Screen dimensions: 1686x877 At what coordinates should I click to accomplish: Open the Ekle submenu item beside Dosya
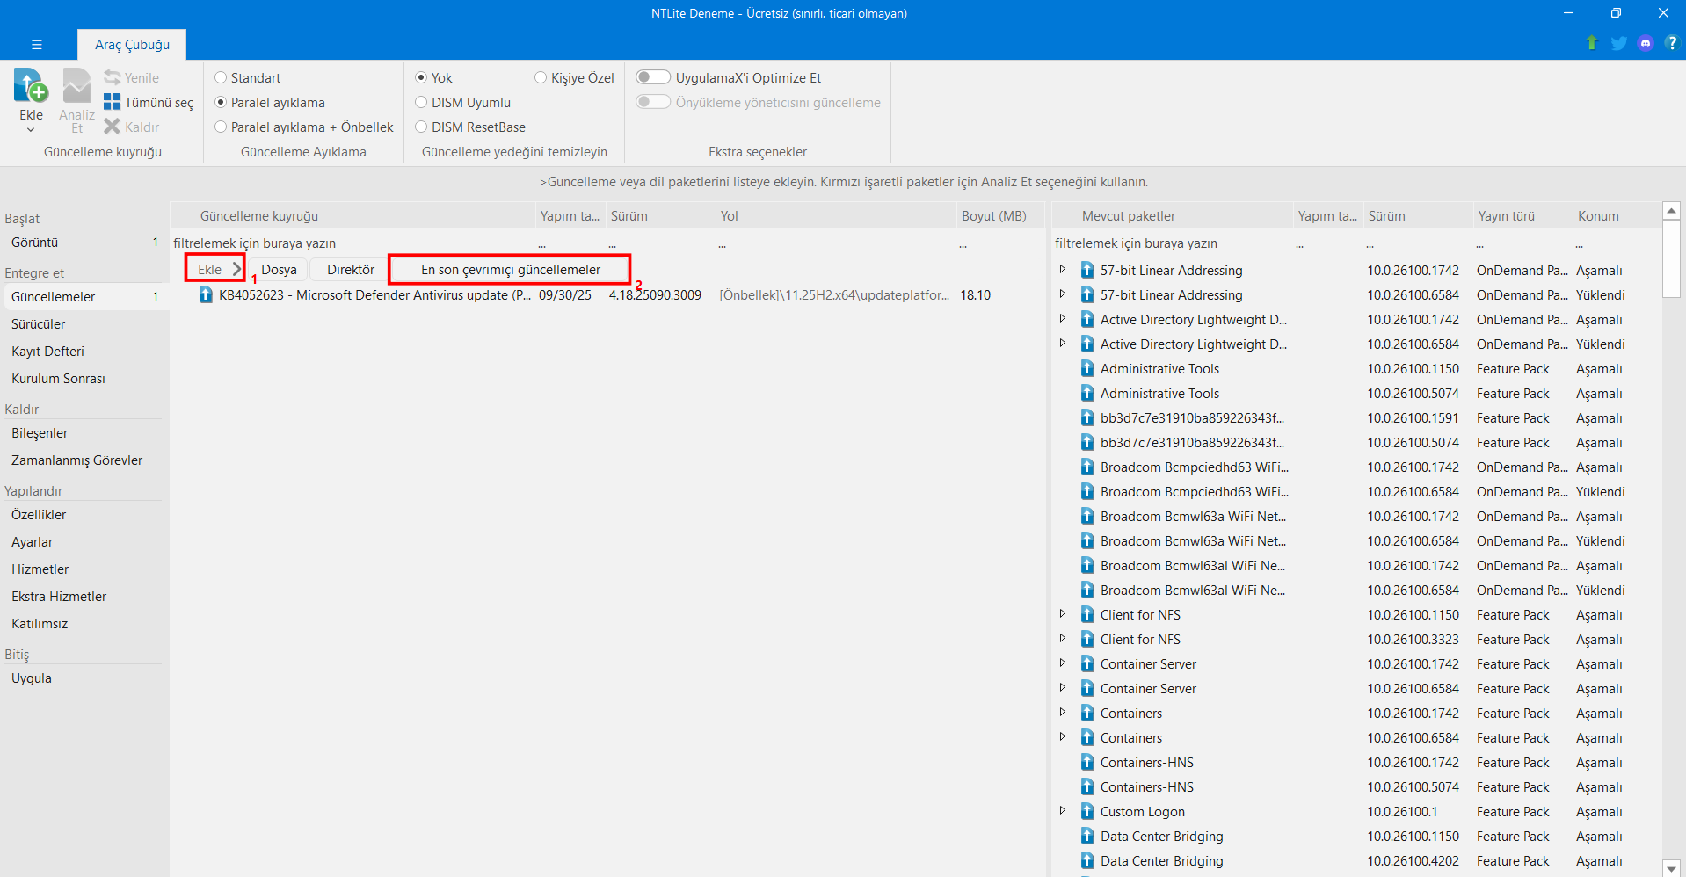pos(215,269)
